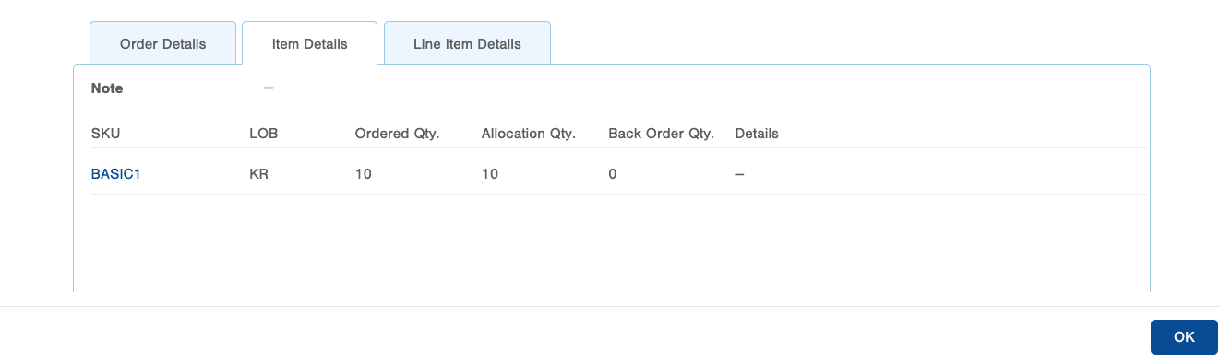Click the Allocation Qty. column header

[528, 134]
